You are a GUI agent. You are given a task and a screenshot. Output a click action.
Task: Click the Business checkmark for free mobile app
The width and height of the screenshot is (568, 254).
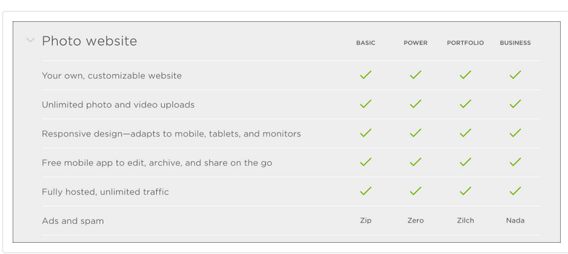515,162
